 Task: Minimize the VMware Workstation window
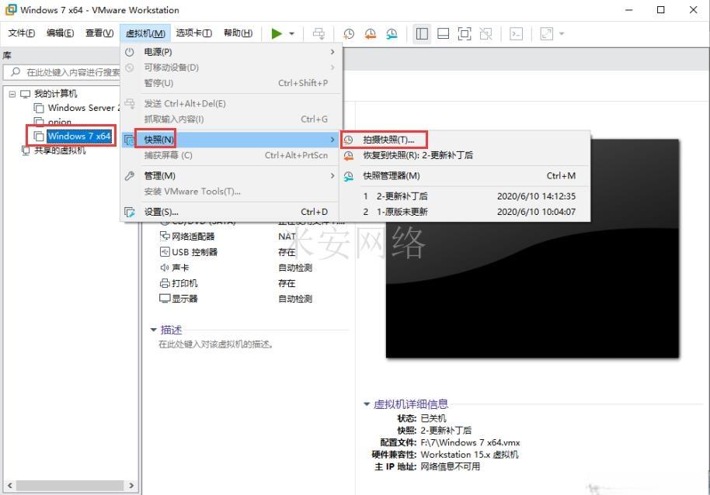click(x=629, y=9)
